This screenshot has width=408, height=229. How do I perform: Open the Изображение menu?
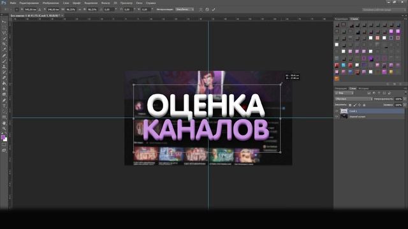(x=51, y=3)
